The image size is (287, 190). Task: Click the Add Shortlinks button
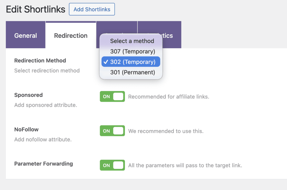point(92,9)
